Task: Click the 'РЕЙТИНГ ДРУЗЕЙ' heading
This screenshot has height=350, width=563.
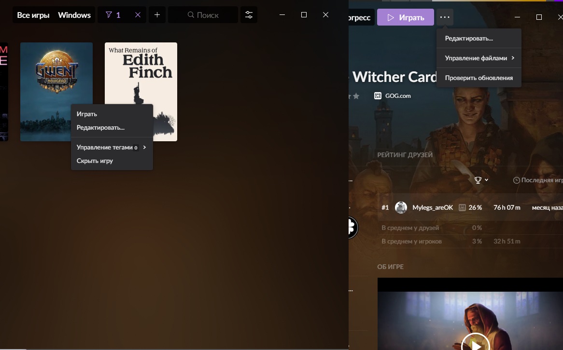Action: point(405,155)
